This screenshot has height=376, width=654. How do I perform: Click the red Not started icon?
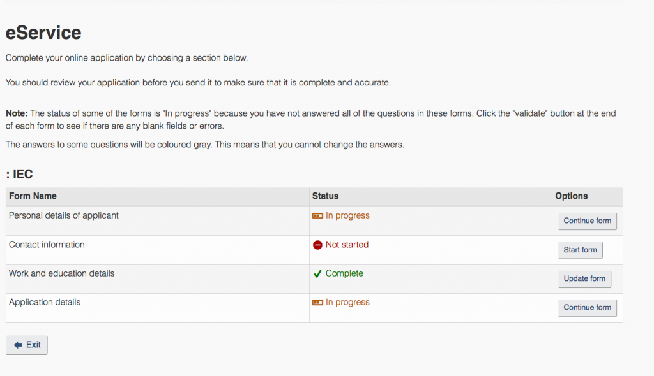317,245
